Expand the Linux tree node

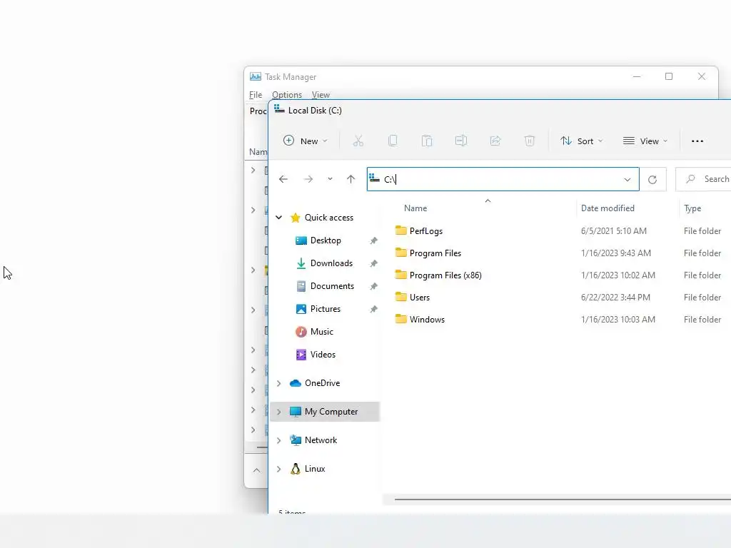tap(279, 469)
